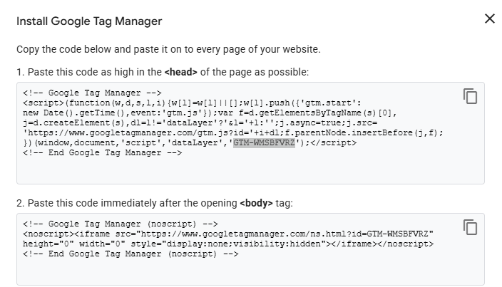This screenshot has width=502, height=287.
Task: Click the 'new Date().getTime()' code line
Action: [x=210, y=113]
